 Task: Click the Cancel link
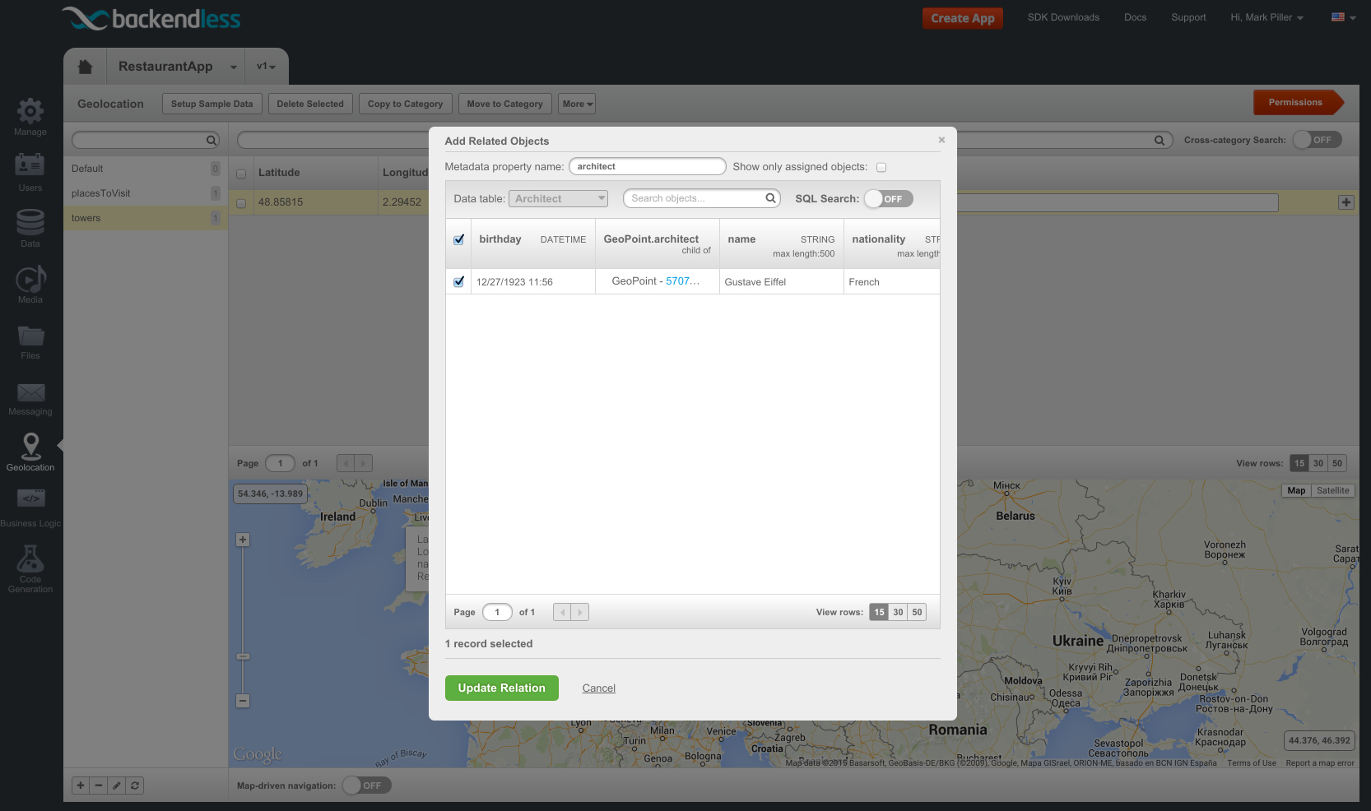coord(599,688)
